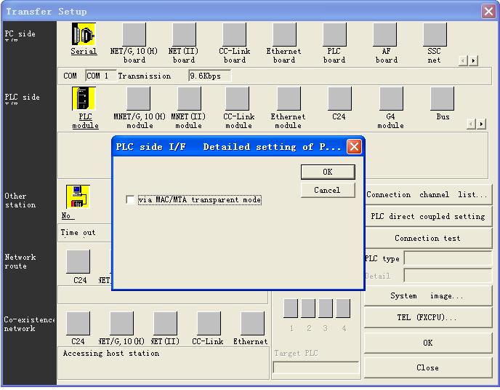Select the PLC module interface icon
500x390 pixels.
pyautogui.click(x=84, y=100)
